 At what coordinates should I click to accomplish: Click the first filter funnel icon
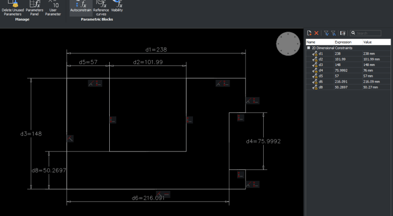point(326,33)
